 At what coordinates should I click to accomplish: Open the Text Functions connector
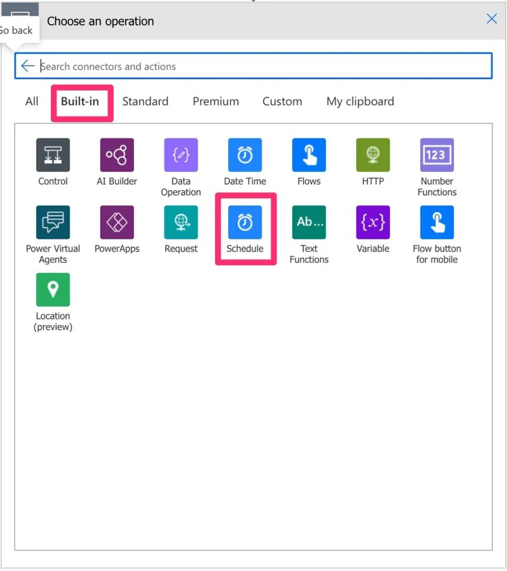(x=309, y=222)
